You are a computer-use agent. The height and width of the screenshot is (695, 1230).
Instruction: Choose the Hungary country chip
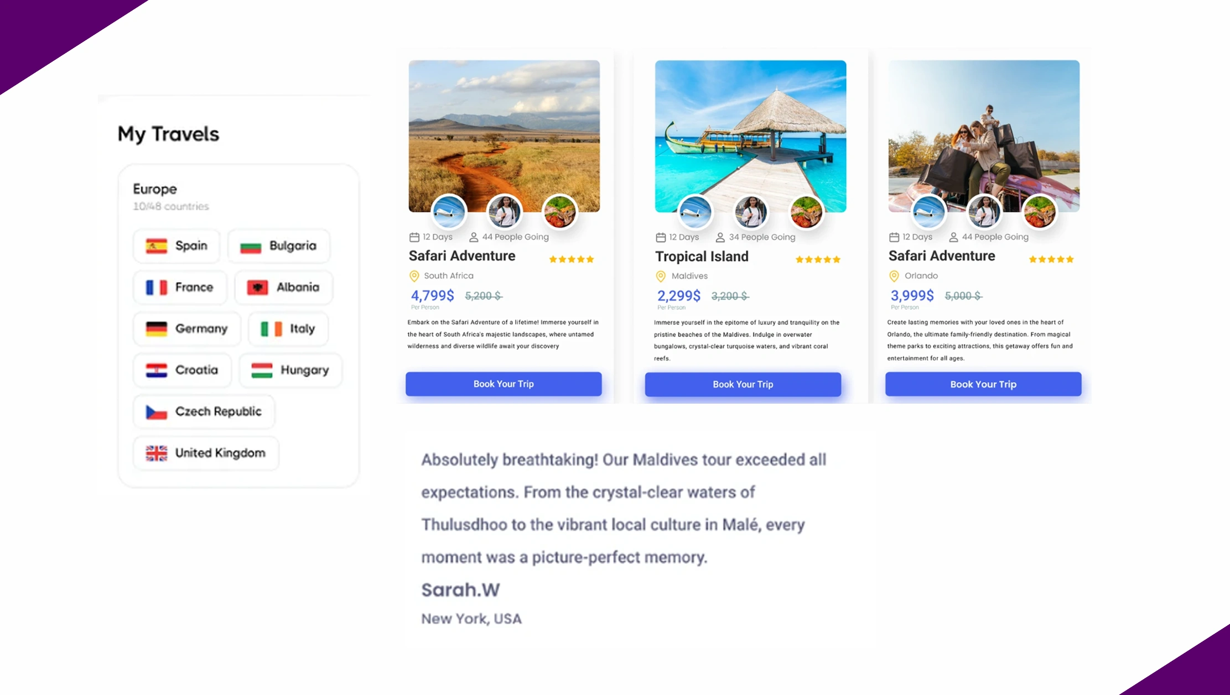pyautogui.click(x=290, y=370)
